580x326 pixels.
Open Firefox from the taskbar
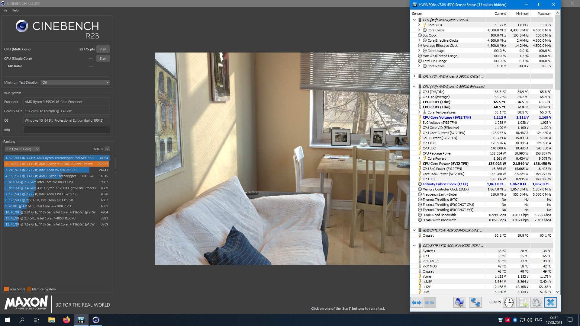tap(66, 320)
